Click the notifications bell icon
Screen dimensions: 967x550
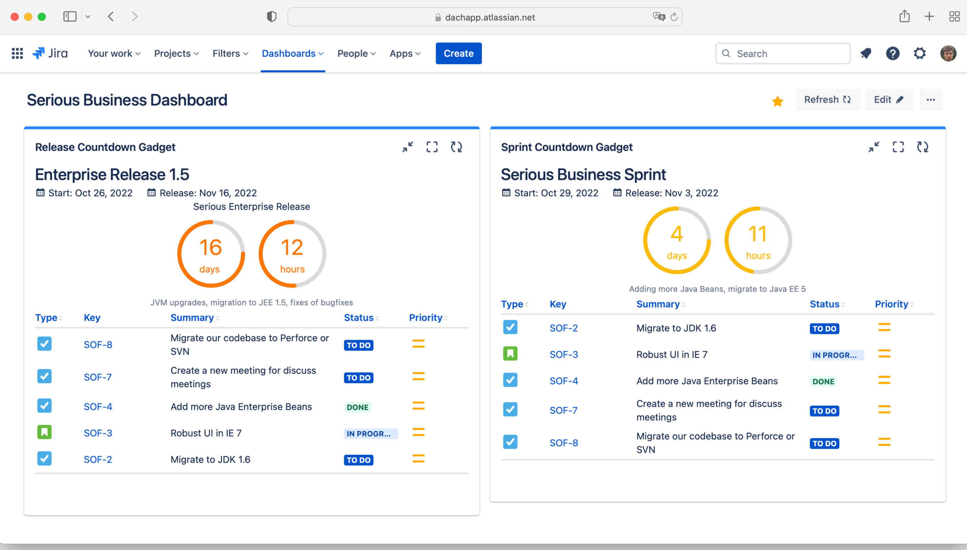(866, 53)
